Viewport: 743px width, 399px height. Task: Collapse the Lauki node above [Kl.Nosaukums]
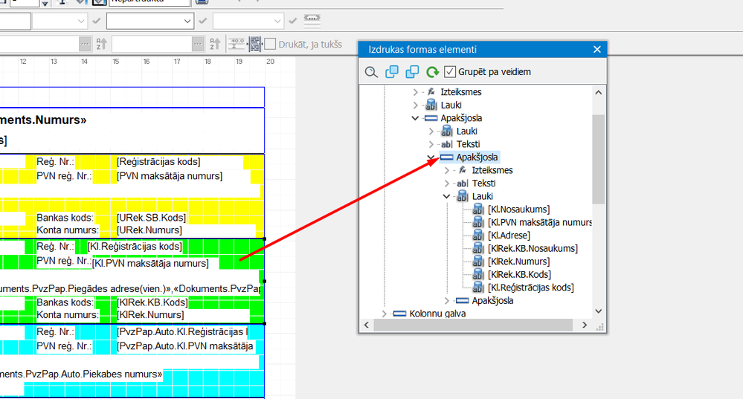[446, 196]
